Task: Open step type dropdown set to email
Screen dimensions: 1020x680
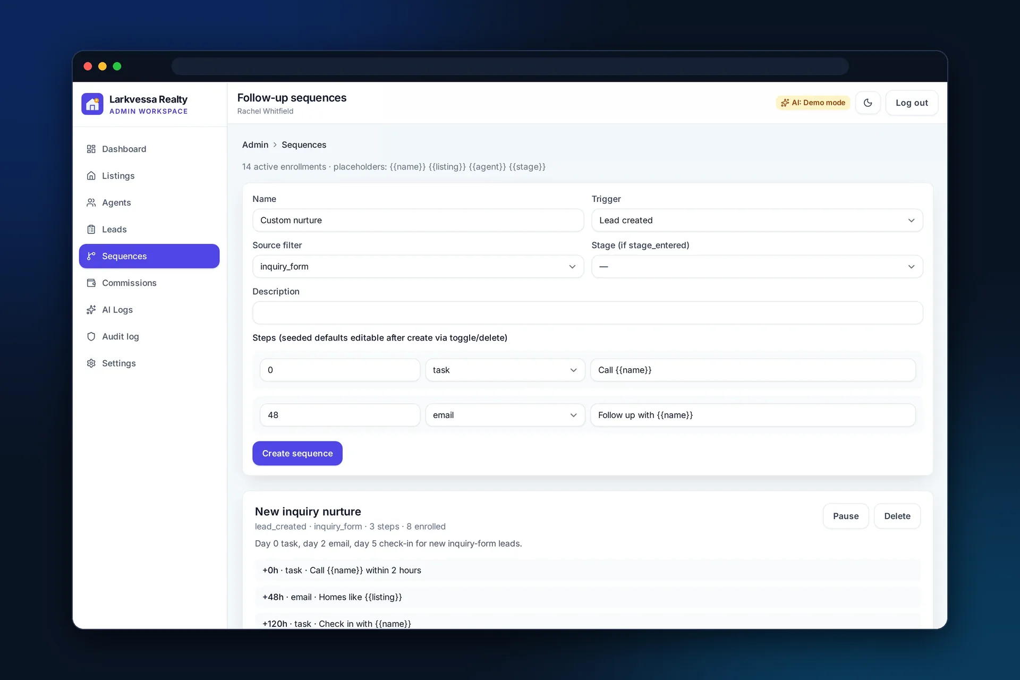Action: tap(505, 415)
